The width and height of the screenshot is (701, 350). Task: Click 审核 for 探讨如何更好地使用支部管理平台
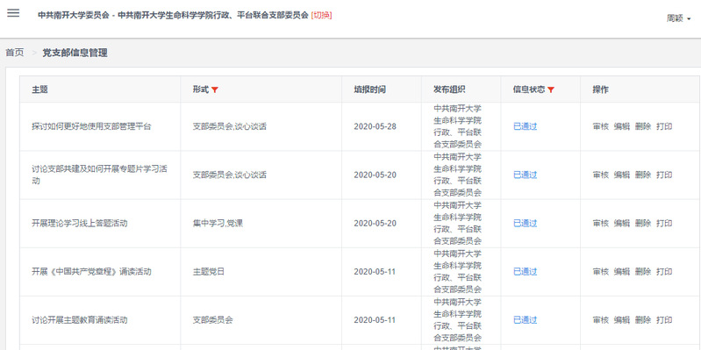(600, 126)
